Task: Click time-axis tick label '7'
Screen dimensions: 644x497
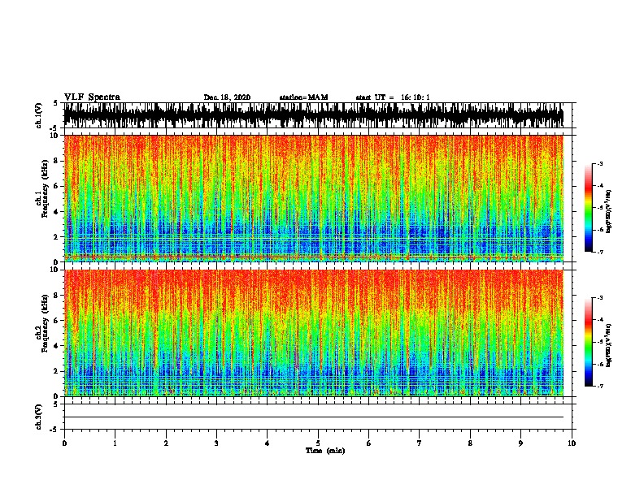Action: [420, 443]
